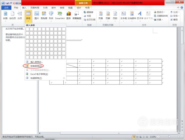Add a bookmark (书签)
The width and height of the screenshot is (185, 140).
(87, 16)
